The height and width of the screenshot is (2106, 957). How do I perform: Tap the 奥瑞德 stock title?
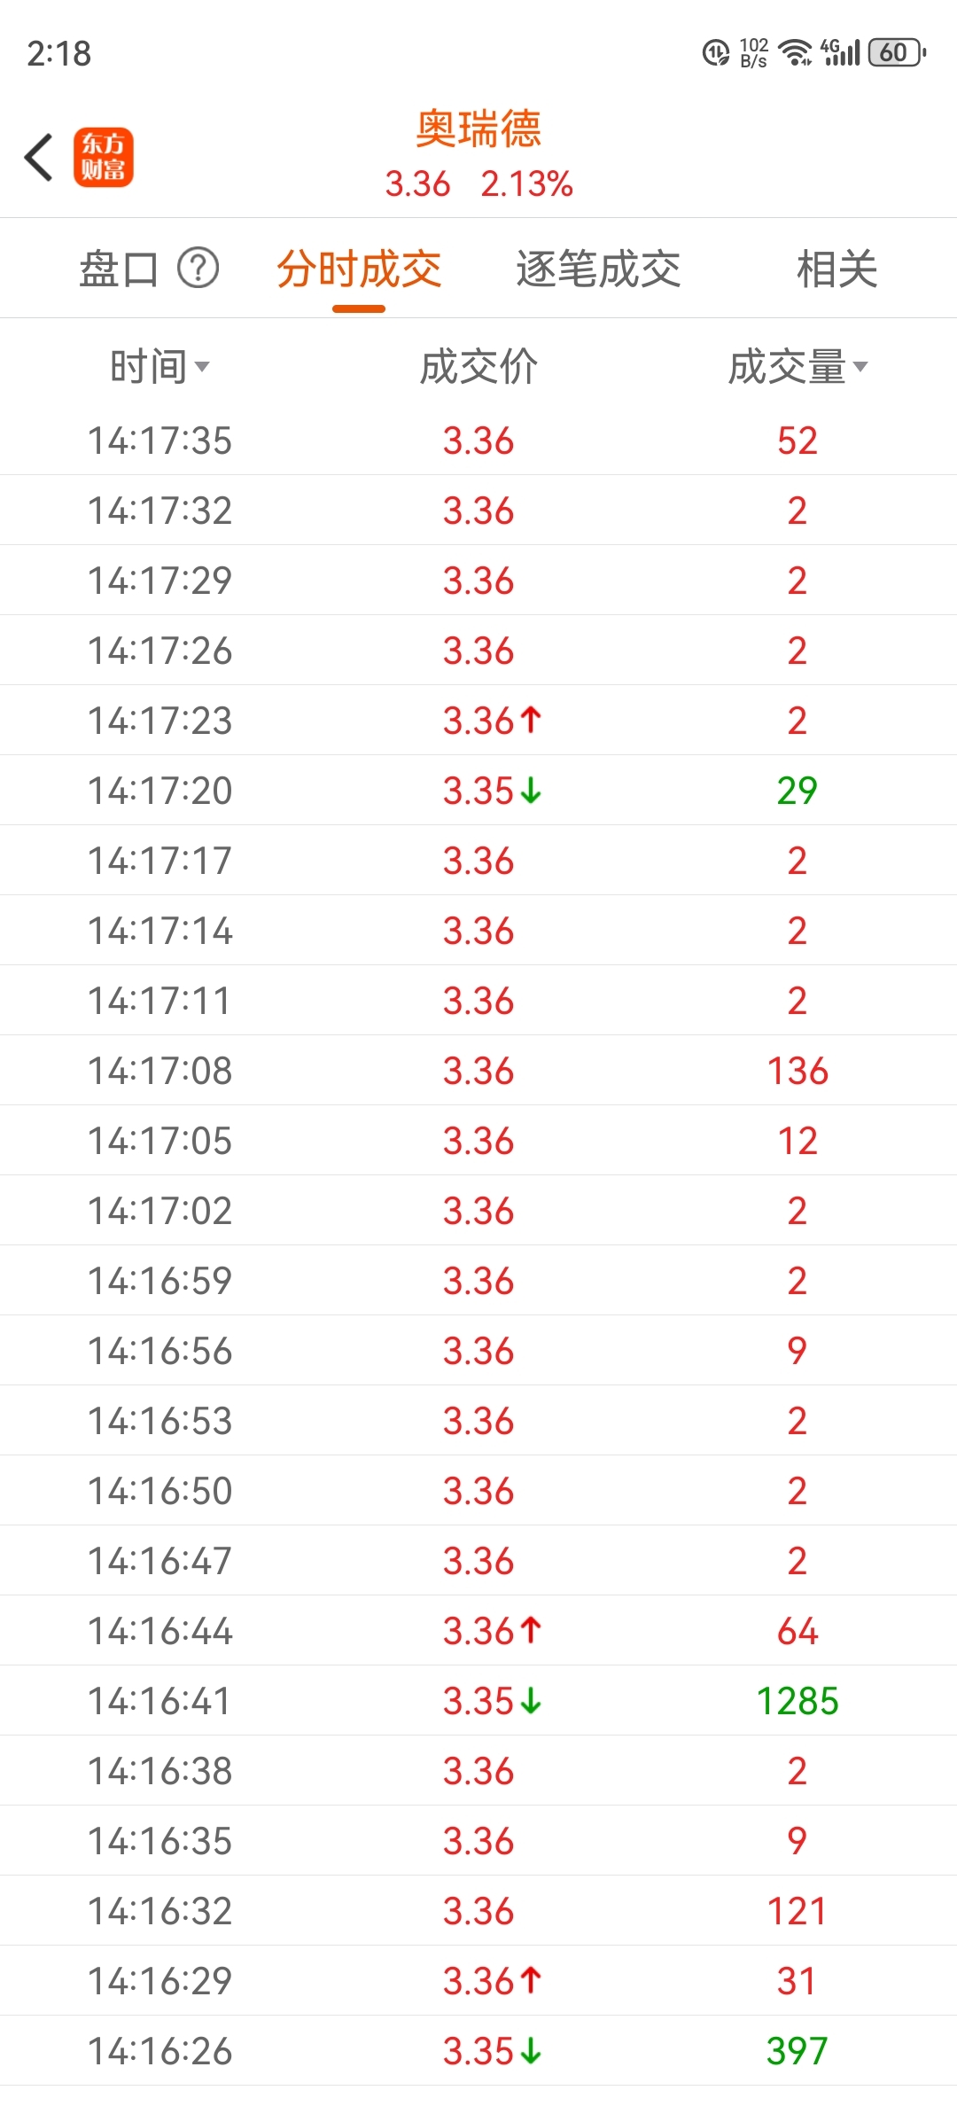(478, 129)
